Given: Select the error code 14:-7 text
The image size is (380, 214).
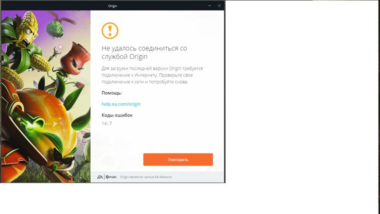Looking at the screenshot, I should pos(106,124).
